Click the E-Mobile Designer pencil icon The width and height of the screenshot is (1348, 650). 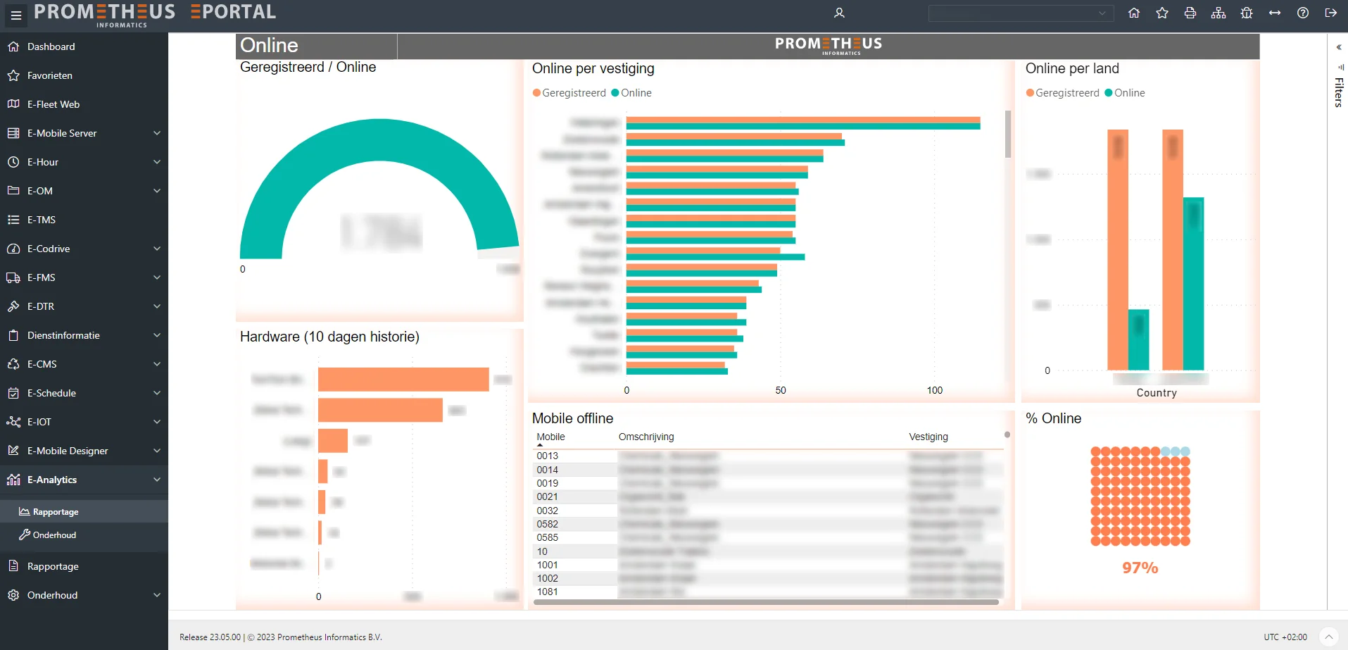[x=13, y=451]
